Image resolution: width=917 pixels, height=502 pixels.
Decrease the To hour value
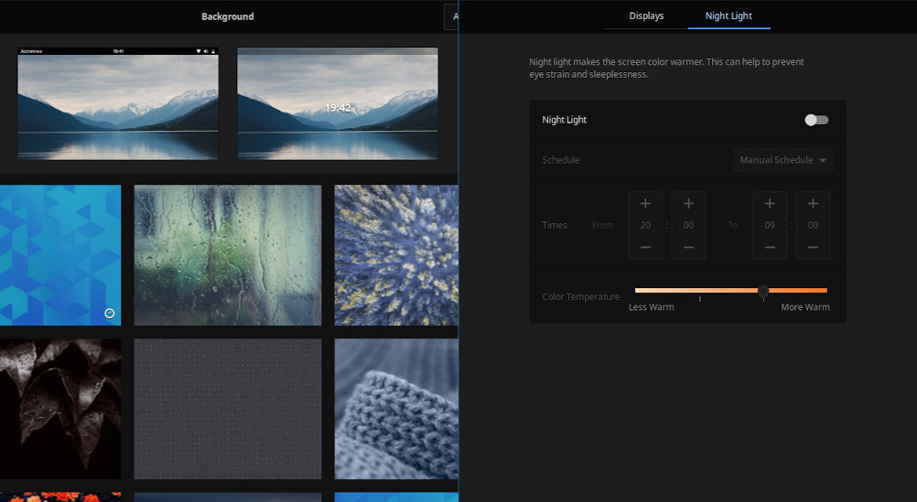(x=770, y=247)
